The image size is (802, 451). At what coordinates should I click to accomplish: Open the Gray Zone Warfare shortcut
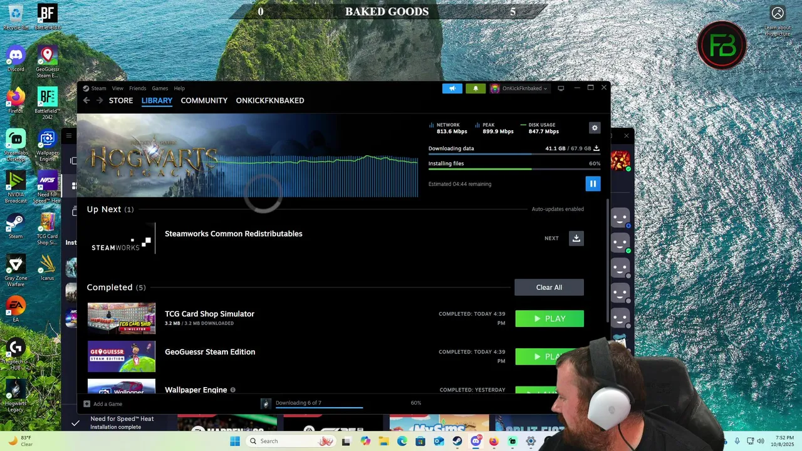pyautogui.click(x=16, y=271)
